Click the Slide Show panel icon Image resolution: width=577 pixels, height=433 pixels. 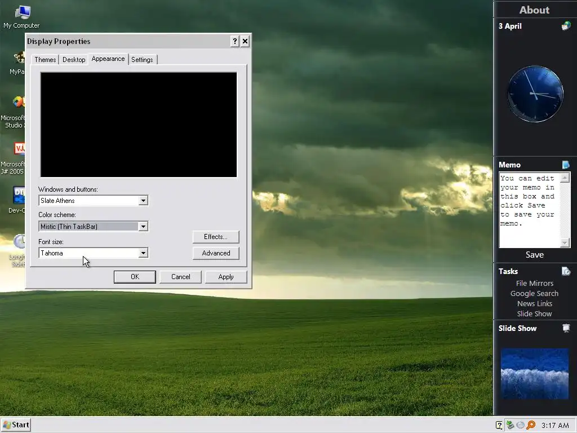pyautogui.click(x=566, y=328)
